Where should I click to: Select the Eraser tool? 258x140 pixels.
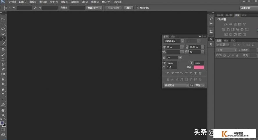(3, 69)
